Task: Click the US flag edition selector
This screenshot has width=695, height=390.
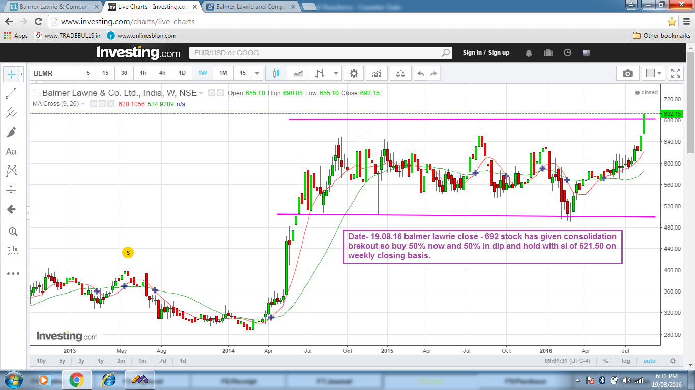Action: 586,53
